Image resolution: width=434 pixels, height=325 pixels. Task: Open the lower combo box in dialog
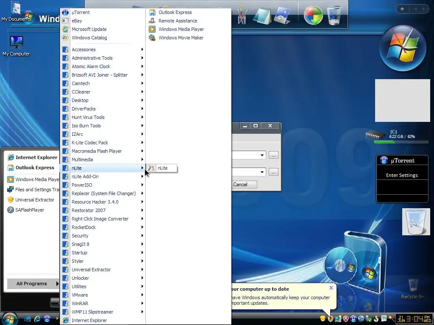(262, 172)
